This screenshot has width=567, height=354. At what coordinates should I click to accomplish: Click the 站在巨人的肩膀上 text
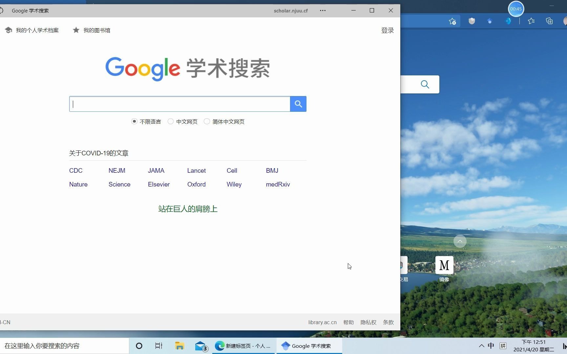(188, 209)
